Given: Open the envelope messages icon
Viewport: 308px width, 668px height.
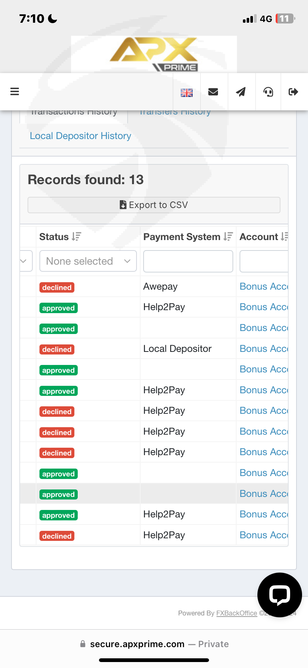Looking at the screenshot, I should pos(213,92).
